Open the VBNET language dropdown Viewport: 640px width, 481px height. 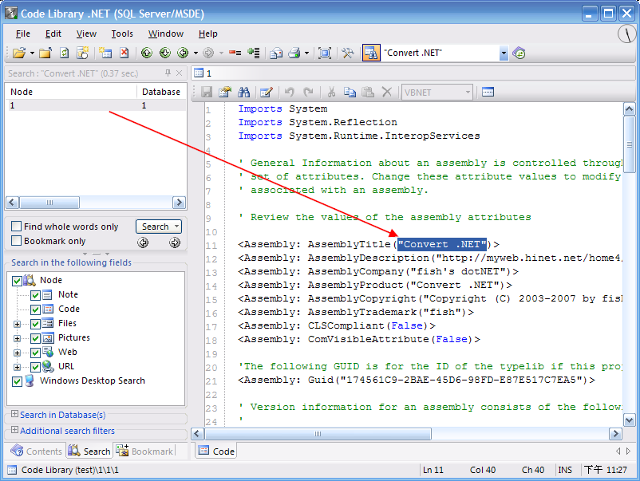click(468, 93)
